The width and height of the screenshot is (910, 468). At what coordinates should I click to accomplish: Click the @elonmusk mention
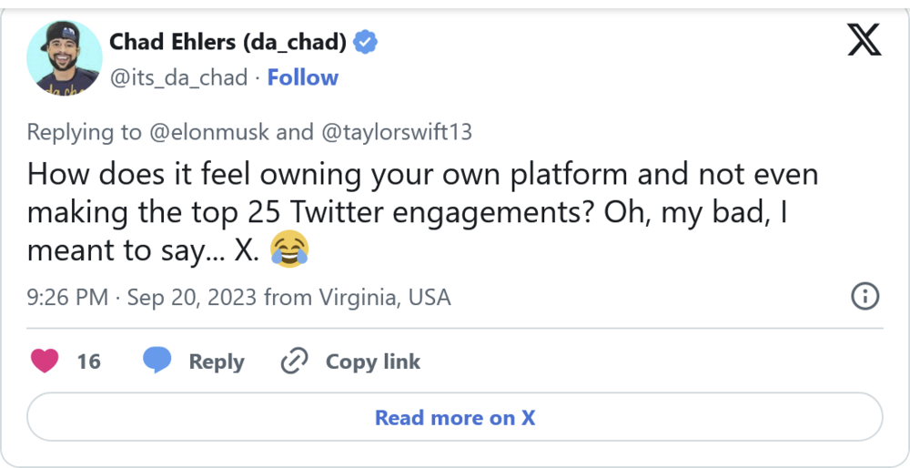pyautogui.click(x=208, y=132)
